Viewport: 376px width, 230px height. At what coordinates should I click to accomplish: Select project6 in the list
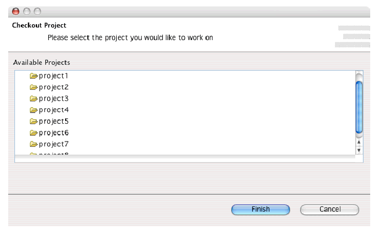click(54, 132)
